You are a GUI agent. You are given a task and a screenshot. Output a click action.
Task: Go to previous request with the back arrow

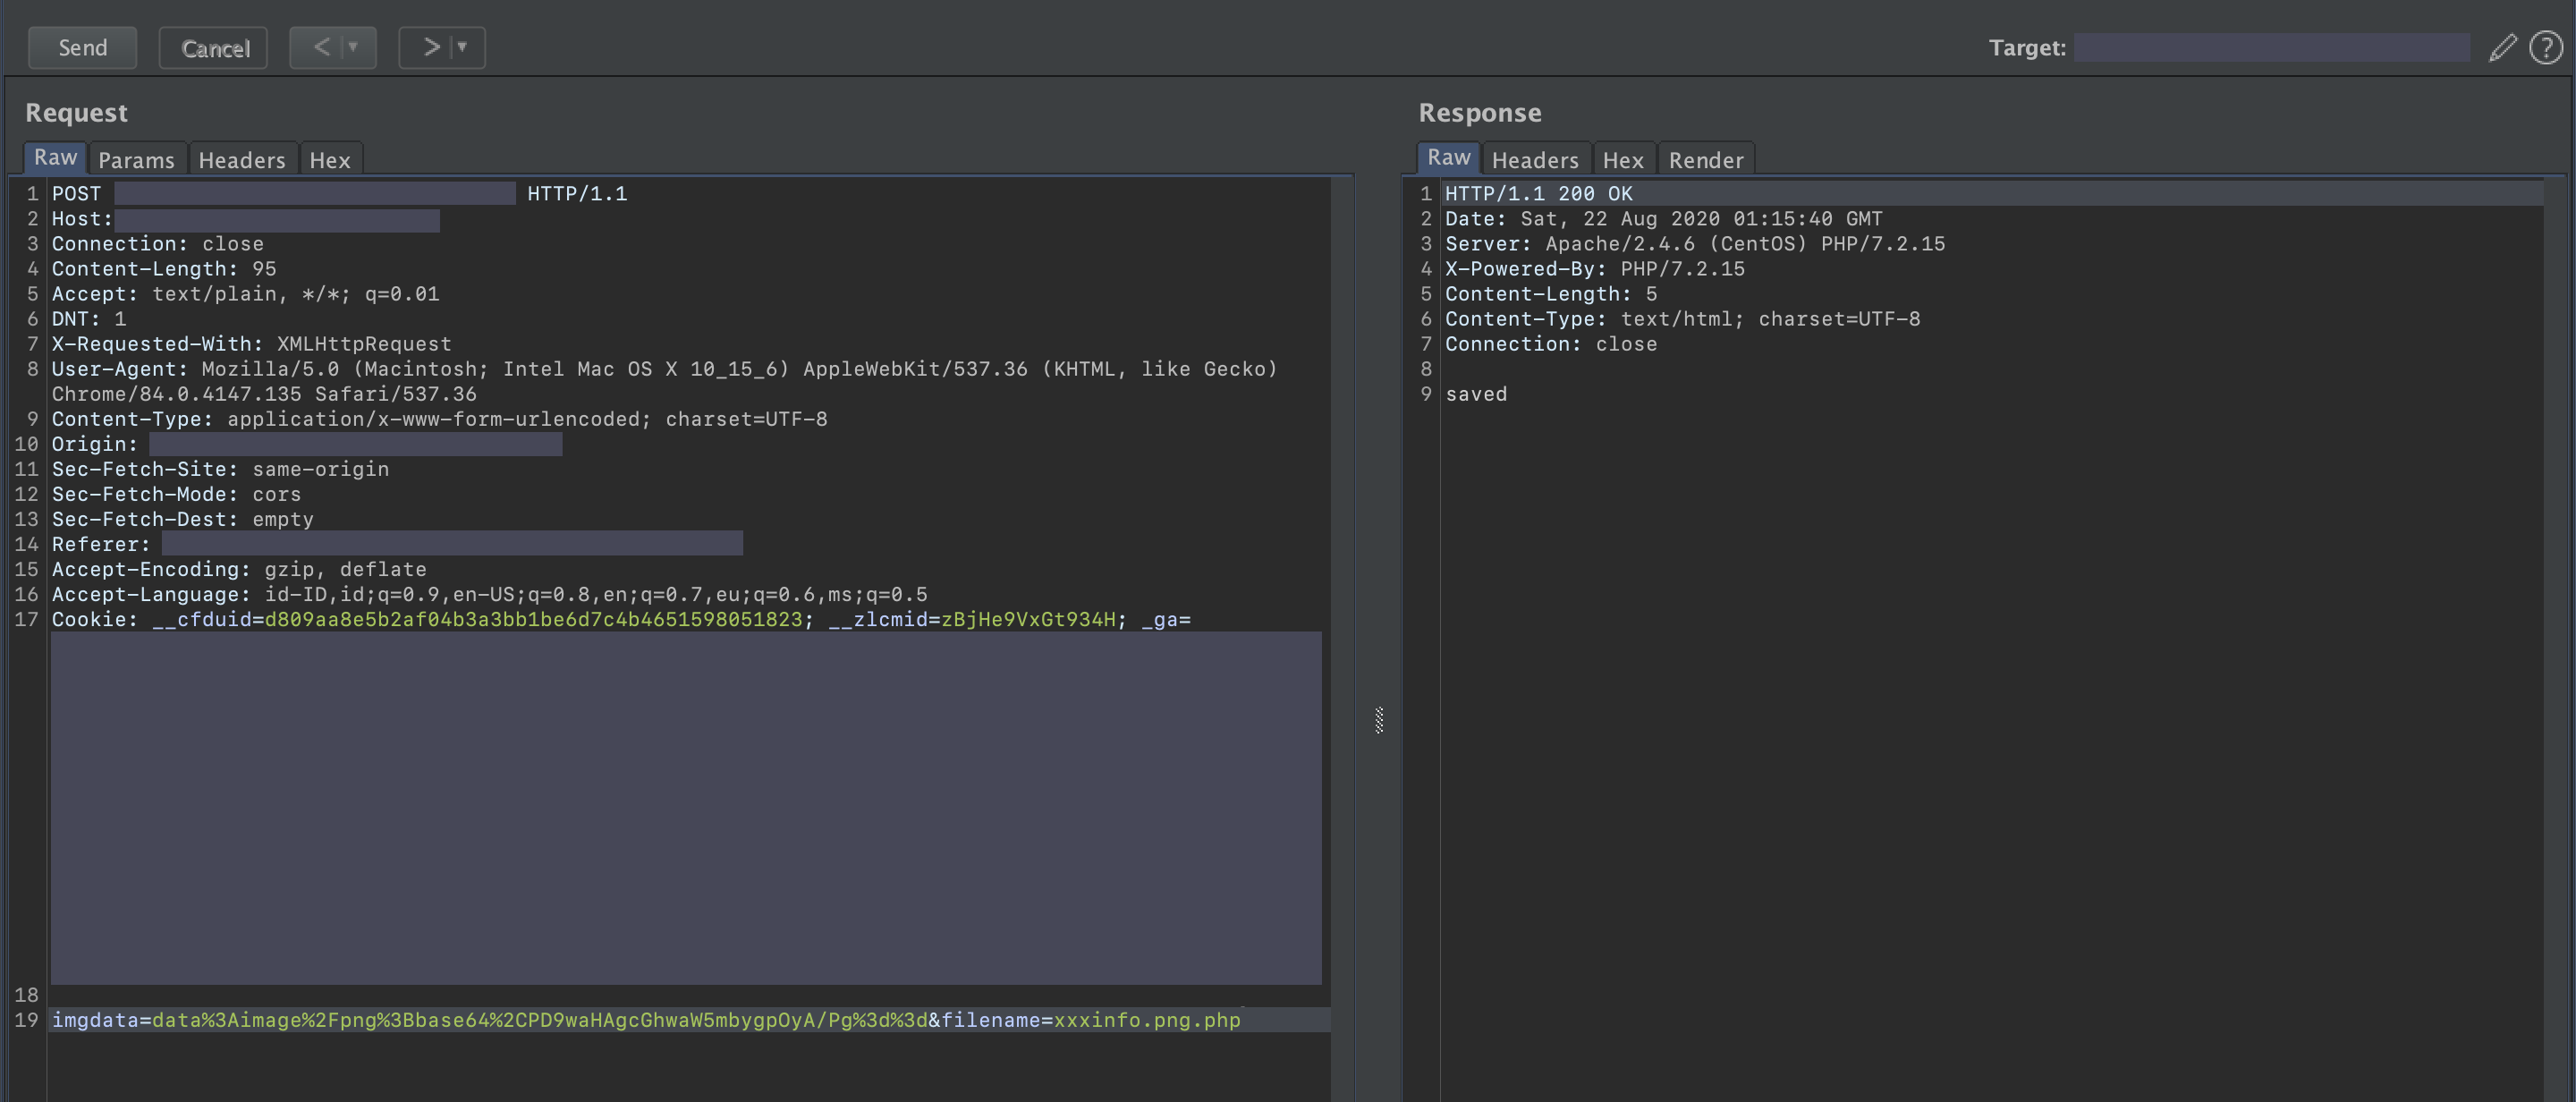click(320, 47)
